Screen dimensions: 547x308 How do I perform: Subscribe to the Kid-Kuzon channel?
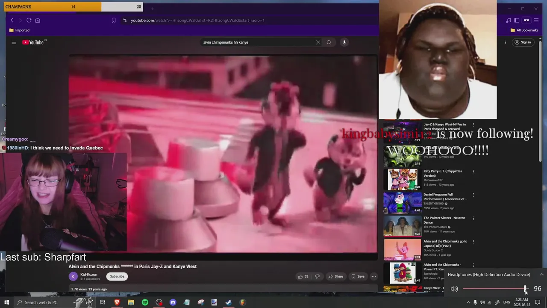point(117,276)
